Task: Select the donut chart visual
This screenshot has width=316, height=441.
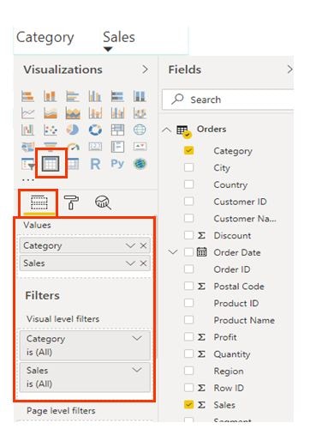Action: pos(95,130)
